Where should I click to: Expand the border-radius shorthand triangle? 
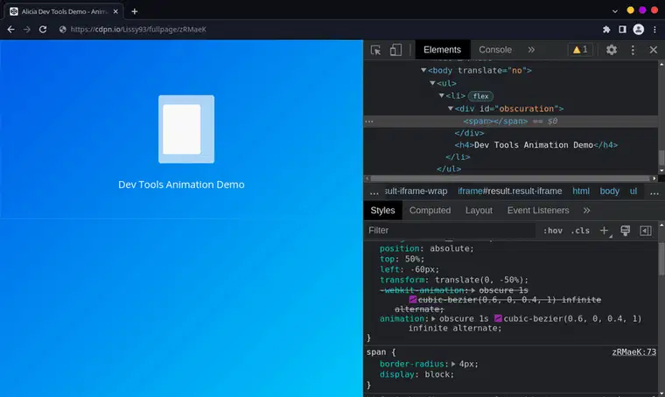453,364
